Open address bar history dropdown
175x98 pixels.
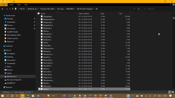point(134,9)
